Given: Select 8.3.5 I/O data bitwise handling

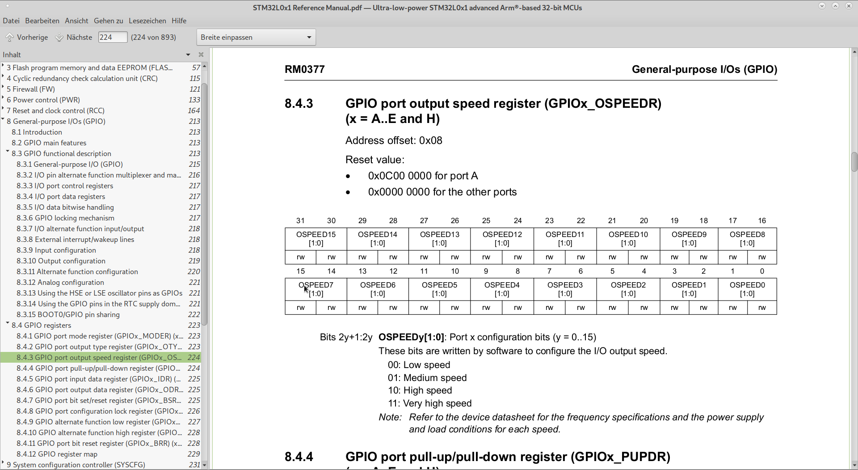Looking at the screenshot, I should (x=101, y=207).
